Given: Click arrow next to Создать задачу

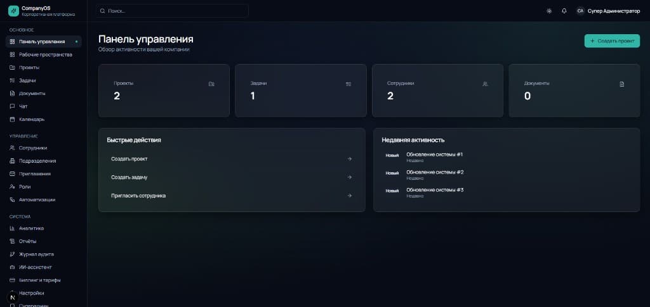Looking at the screenshot, I should coord(350,177).
